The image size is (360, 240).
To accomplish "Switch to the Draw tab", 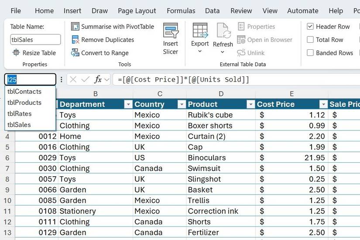I will 99,11.
